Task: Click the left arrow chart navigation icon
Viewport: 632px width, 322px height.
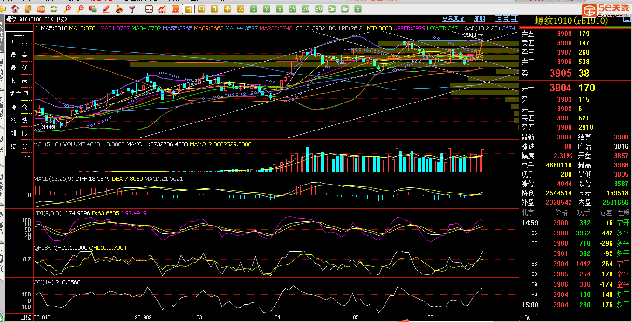Action: point(498,19)
